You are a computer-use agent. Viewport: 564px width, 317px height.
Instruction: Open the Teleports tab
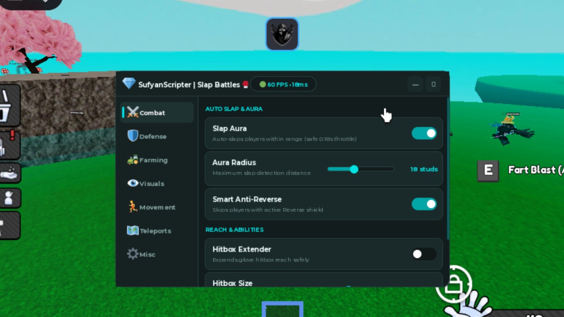coord(157,231)
